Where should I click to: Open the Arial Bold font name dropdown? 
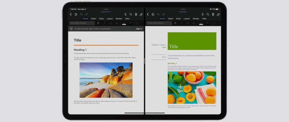coord(82,23)
